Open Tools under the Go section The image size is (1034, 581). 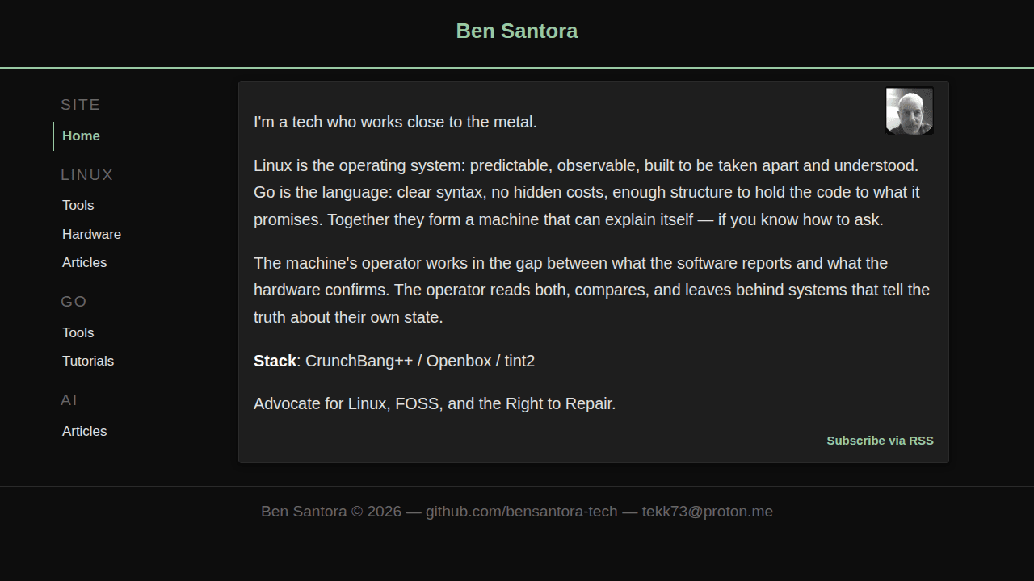[78, 332]
